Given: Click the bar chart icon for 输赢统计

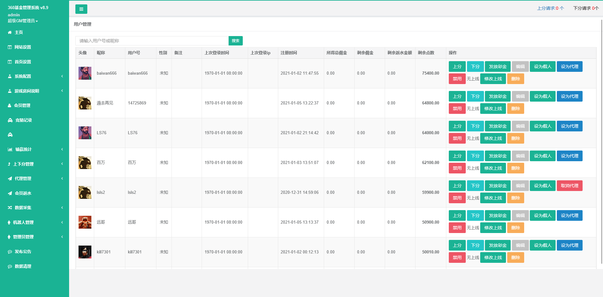Looking at the screenshot, I should 10,149.
